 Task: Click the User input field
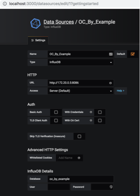click(x=59, y=187)
